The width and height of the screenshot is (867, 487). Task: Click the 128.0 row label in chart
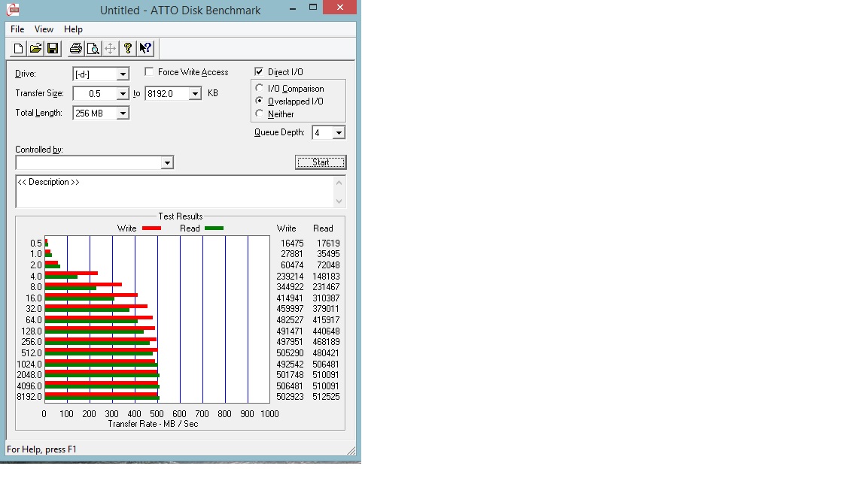point(32,331)
